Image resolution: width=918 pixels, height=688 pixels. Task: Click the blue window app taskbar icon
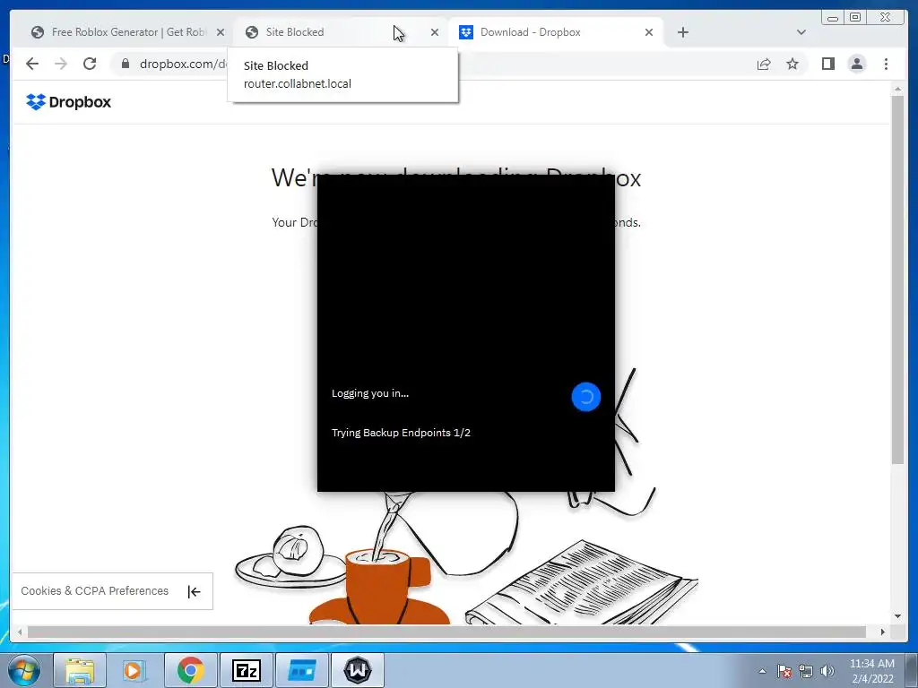[301, 670]
